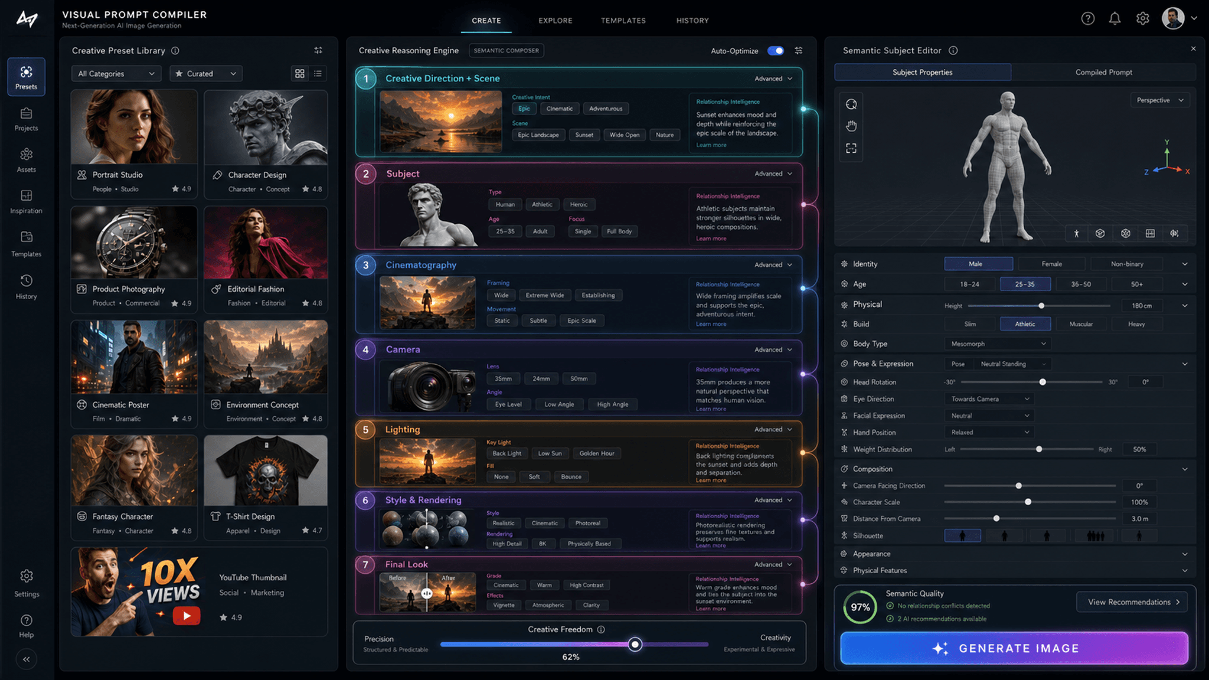The image size is (1209, 680).
Task: Open the All Categories dropdown
Action: [x=116, y=74]
